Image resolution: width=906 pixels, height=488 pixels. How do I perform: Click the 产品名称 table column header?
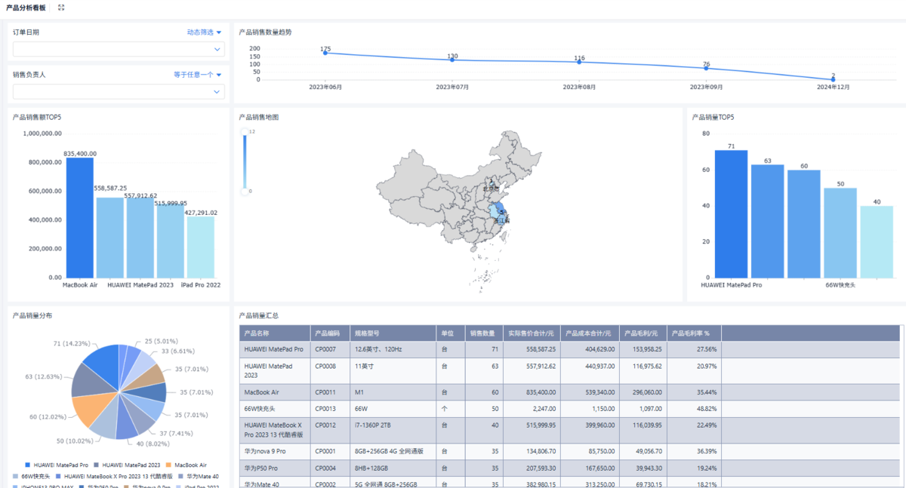click(x=274, y=333)
